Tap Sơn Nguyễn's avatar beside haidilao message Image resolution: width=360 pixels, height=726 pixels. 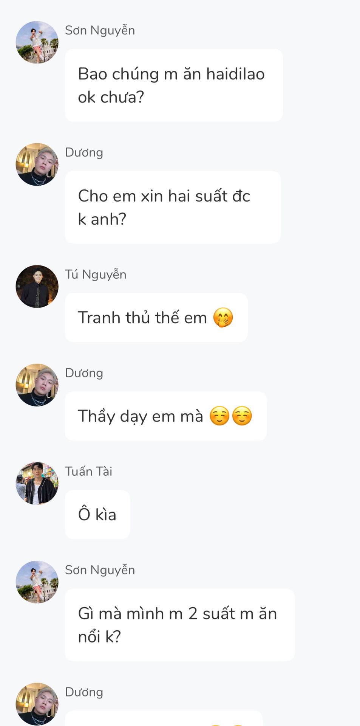pyautogui.click(x=37, y=42)
